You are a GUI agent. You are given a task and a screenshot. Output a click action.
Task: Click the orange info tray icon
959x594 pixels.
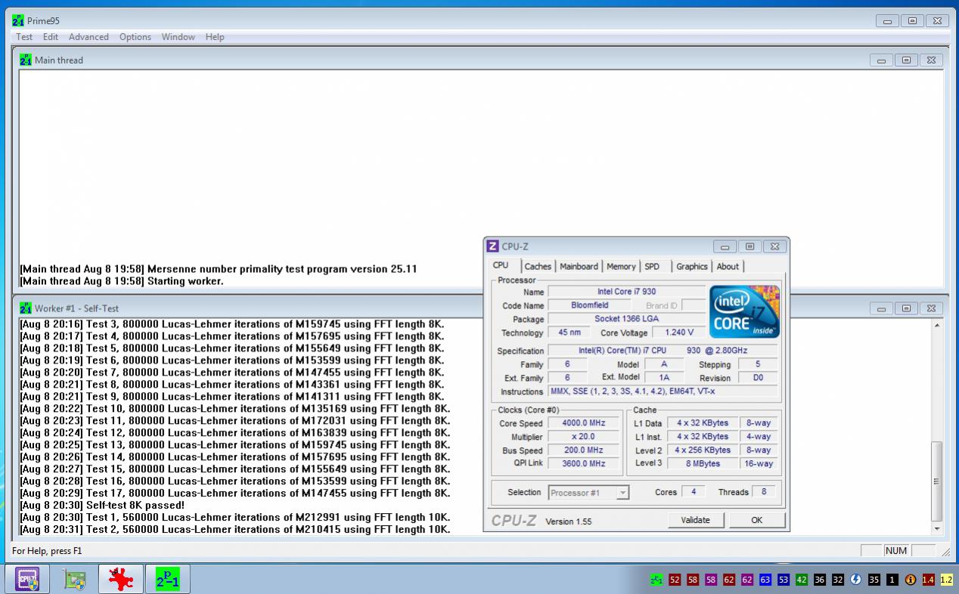(x=911, y=580)
